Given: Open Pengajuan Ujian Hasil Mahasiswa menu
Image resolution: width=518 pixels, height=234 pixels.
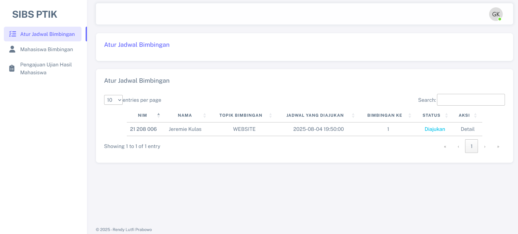Looking at the screenshot, I should (43, 69).
